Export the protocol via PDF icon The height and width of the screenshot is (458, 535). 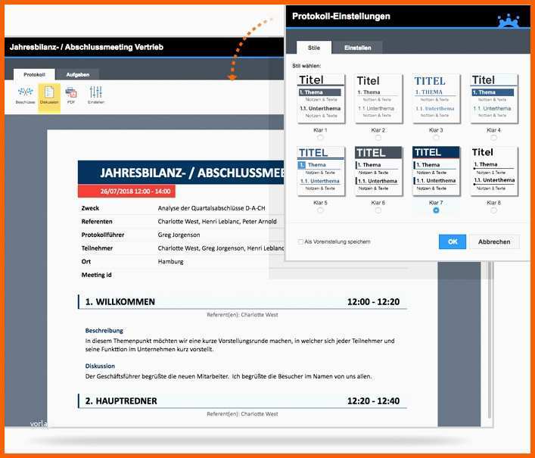(71, 94)
